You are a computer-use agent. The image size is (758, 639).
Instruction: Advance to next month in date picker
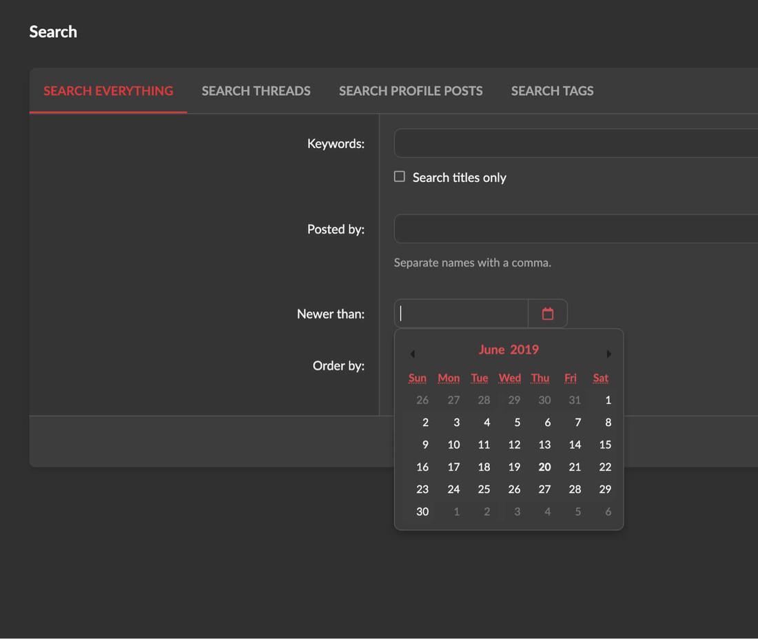pyautogui.click(x=608, y=354)
